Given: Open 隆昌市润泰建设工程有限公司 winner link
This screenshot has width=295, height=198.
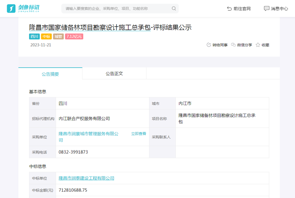Looking at the screenshot, I should (x=86, y=178).
